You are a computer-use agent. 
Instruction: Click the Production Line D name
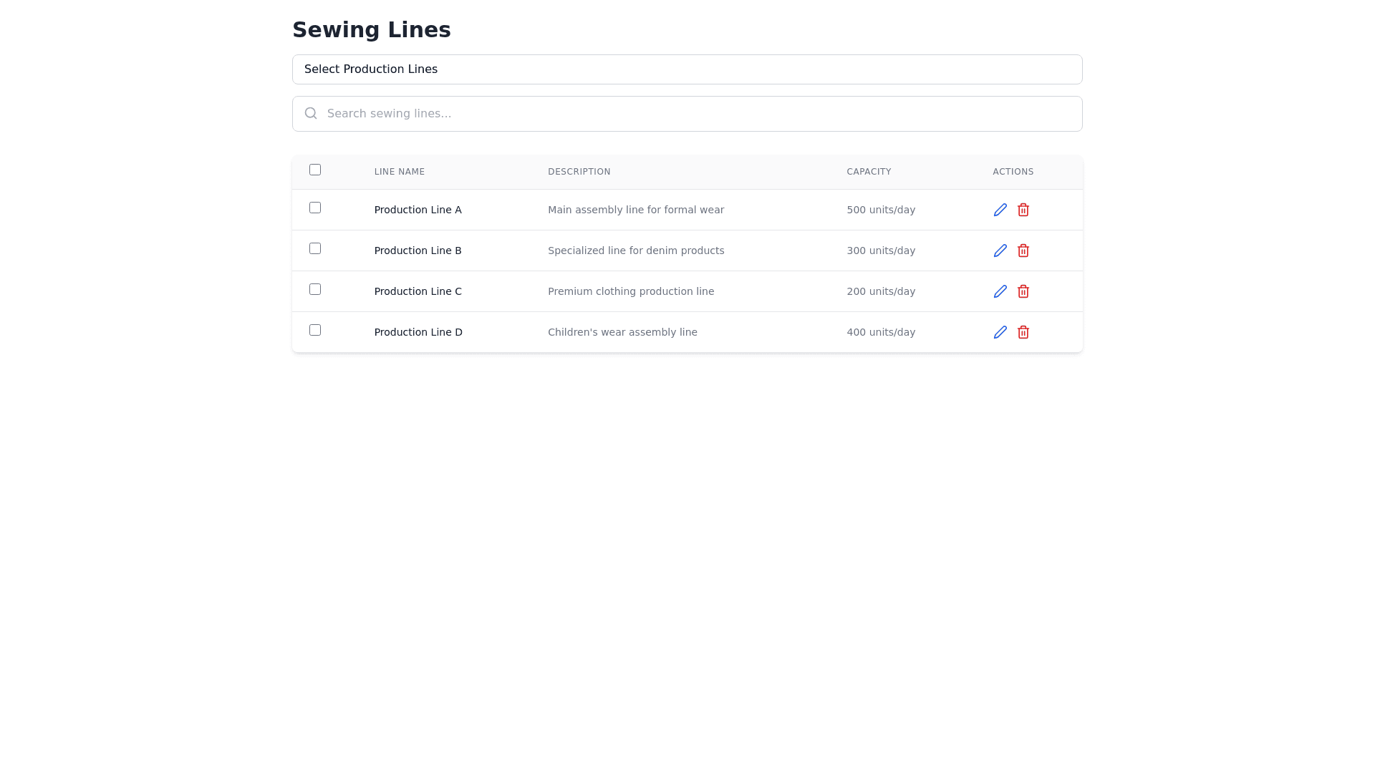[418, 332]
